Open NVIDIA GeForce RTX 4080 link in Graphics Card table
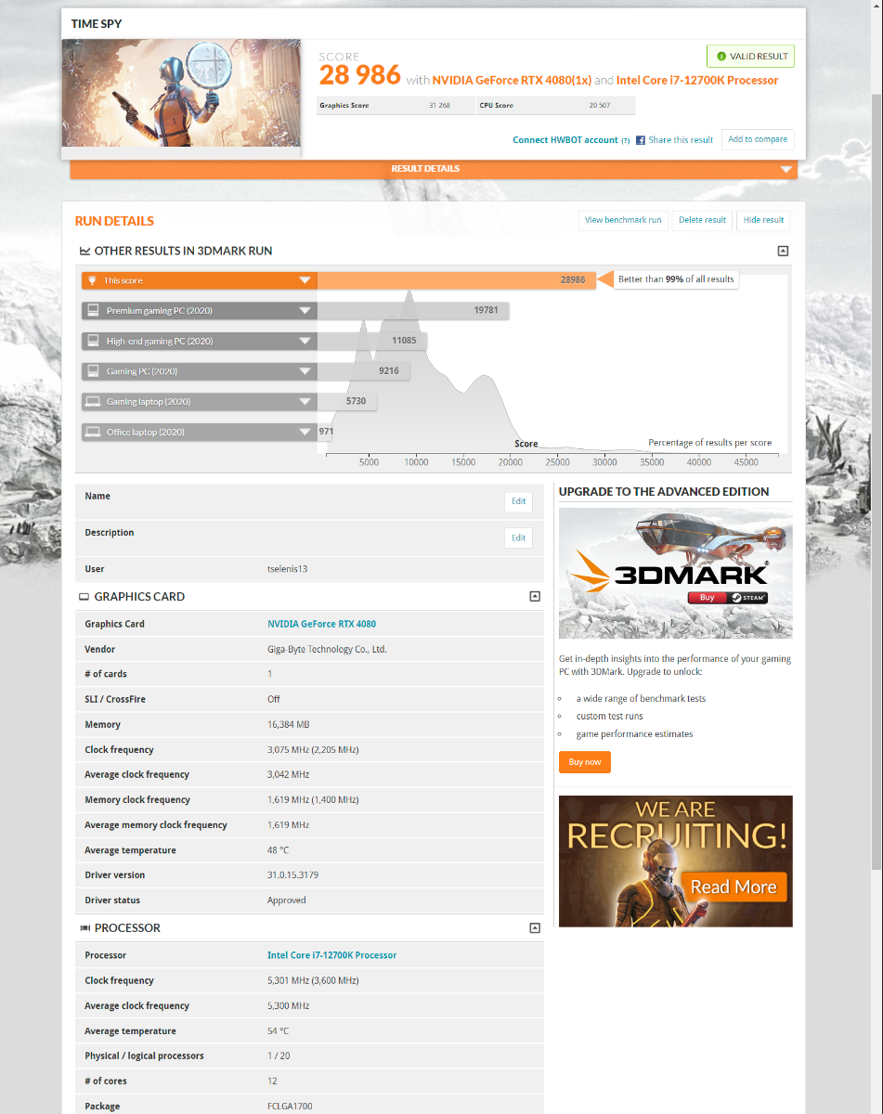The height and width of the screenshot is (1114, 883). coord(322,624)
